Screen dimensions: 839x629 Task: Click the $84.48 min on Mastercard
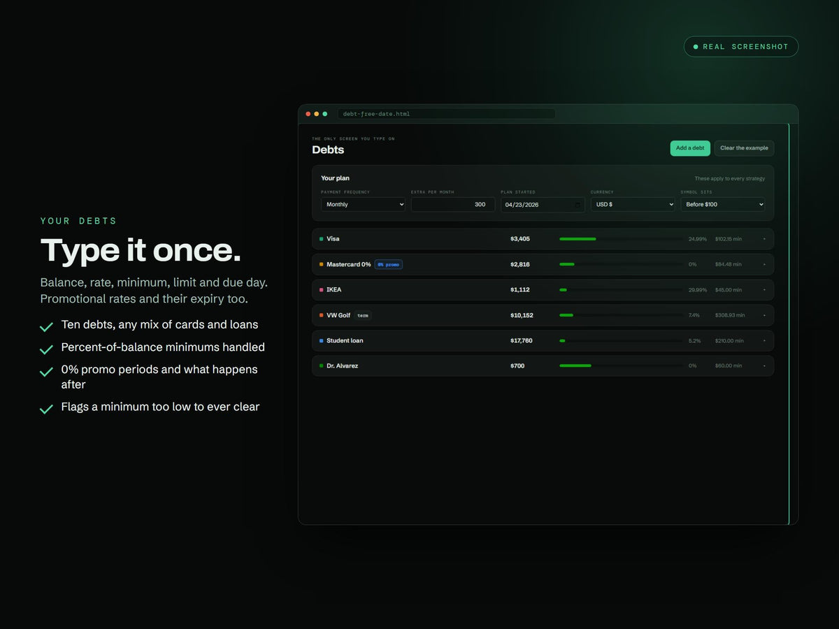(729, 264)
